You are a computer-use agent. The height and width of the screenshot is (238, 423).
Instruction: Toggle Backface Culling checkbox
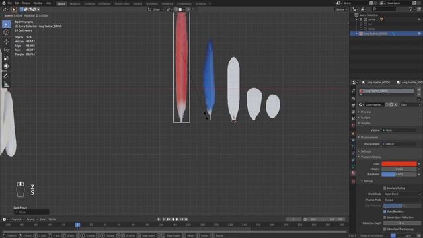point(385,188)
